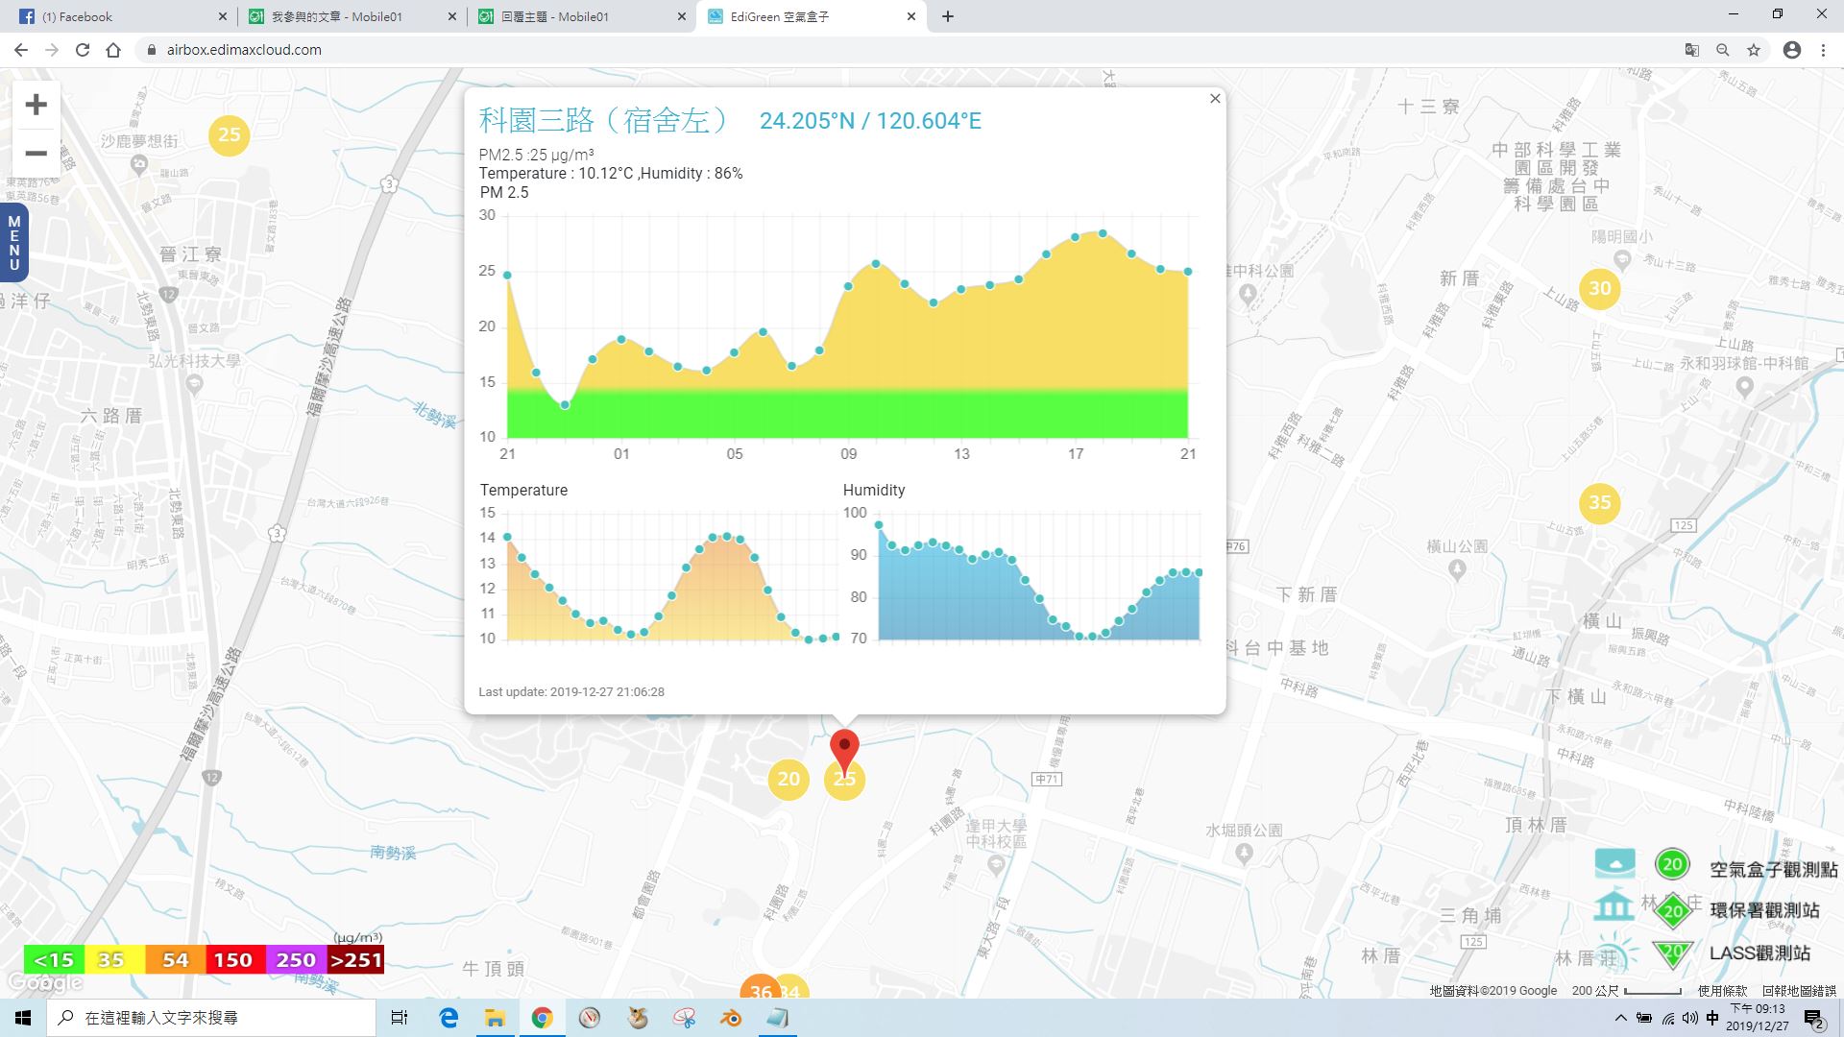Screen dimensions: 1844x1037
Task: Toggle the AirBox cloud device layer icon
Action: [x=1614, y=863]
